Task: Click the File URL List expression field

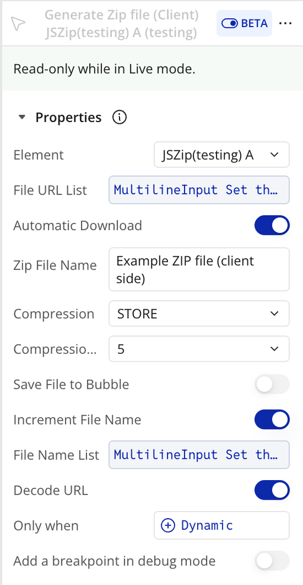Action: 199,190
